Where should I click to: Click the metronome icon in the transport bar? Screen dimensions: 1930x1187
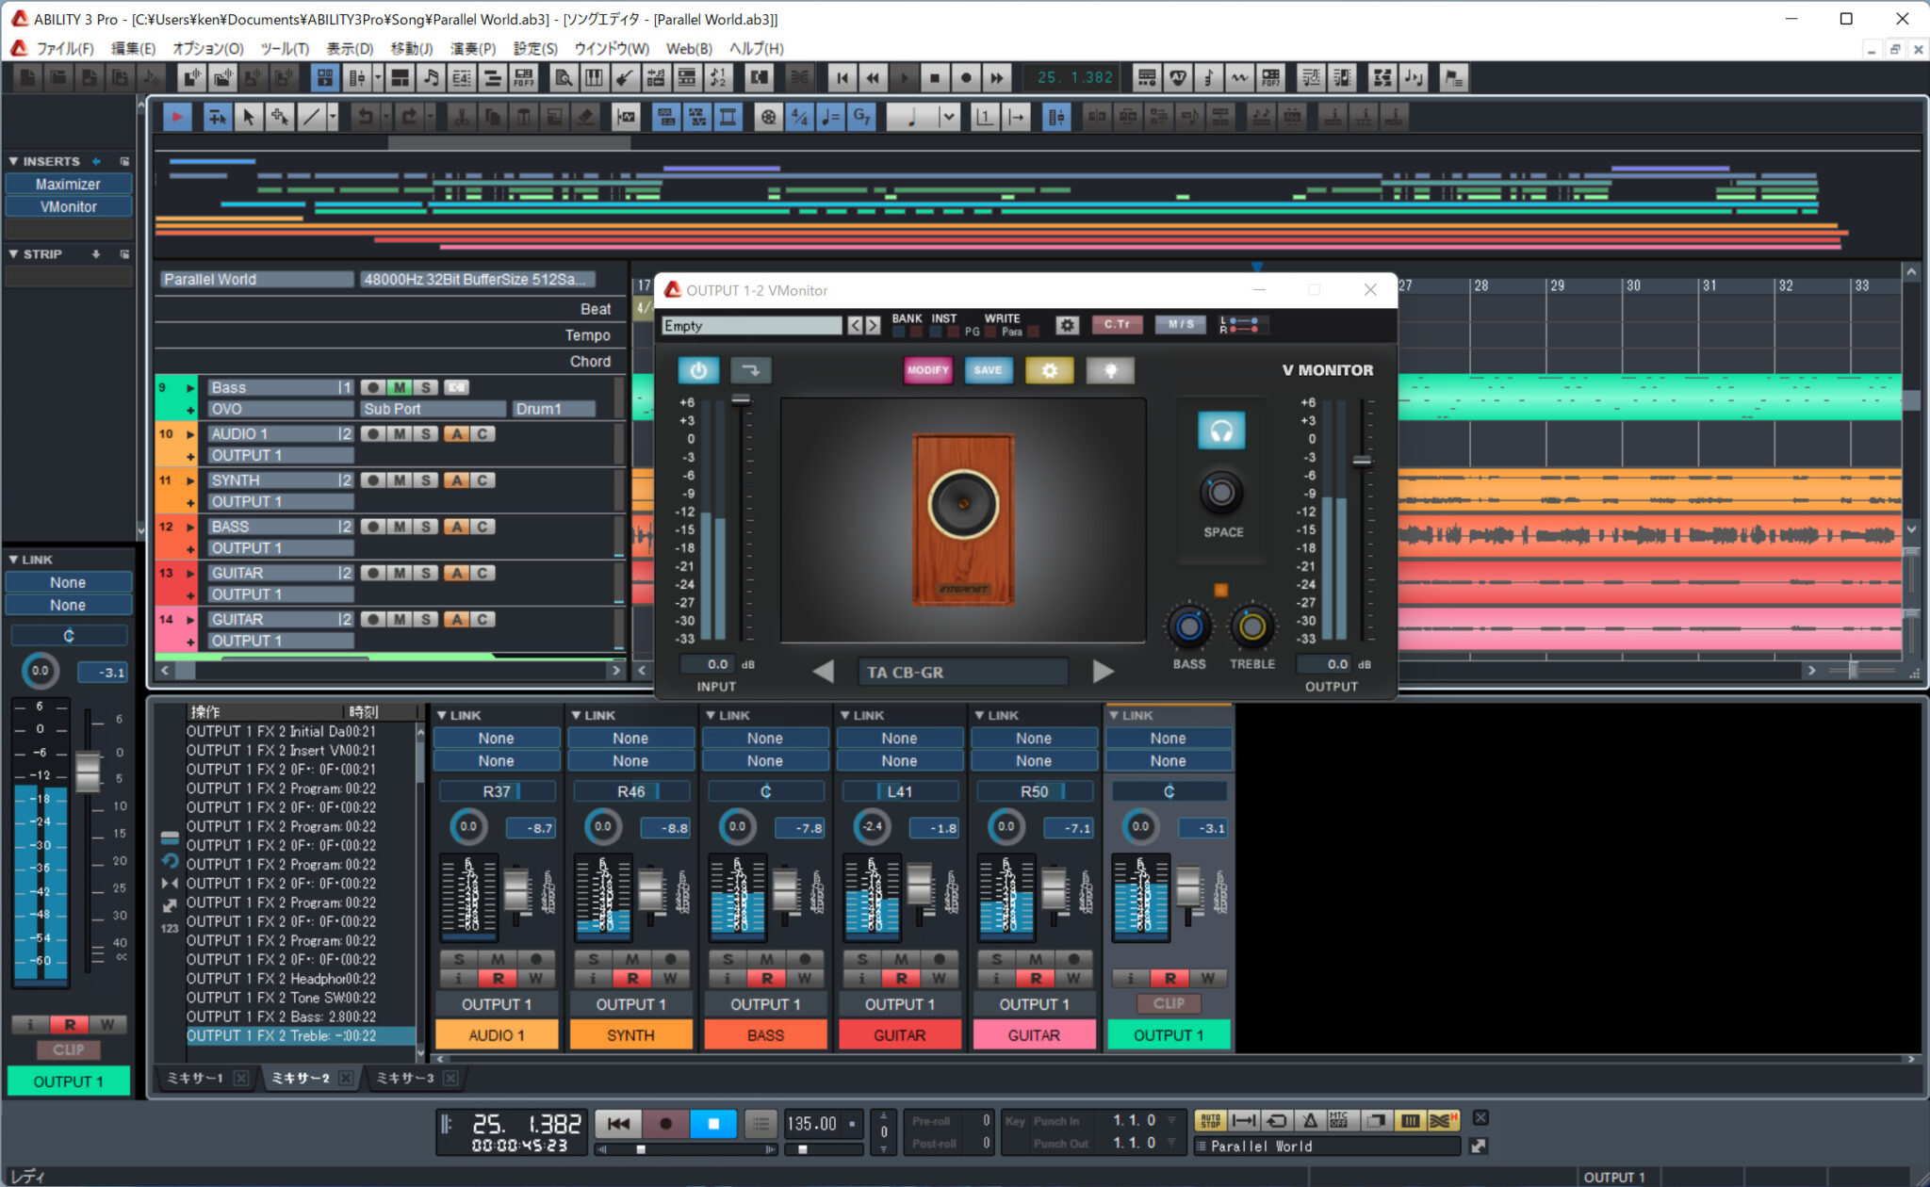pyautogui.click(x=1310, y=1120)
